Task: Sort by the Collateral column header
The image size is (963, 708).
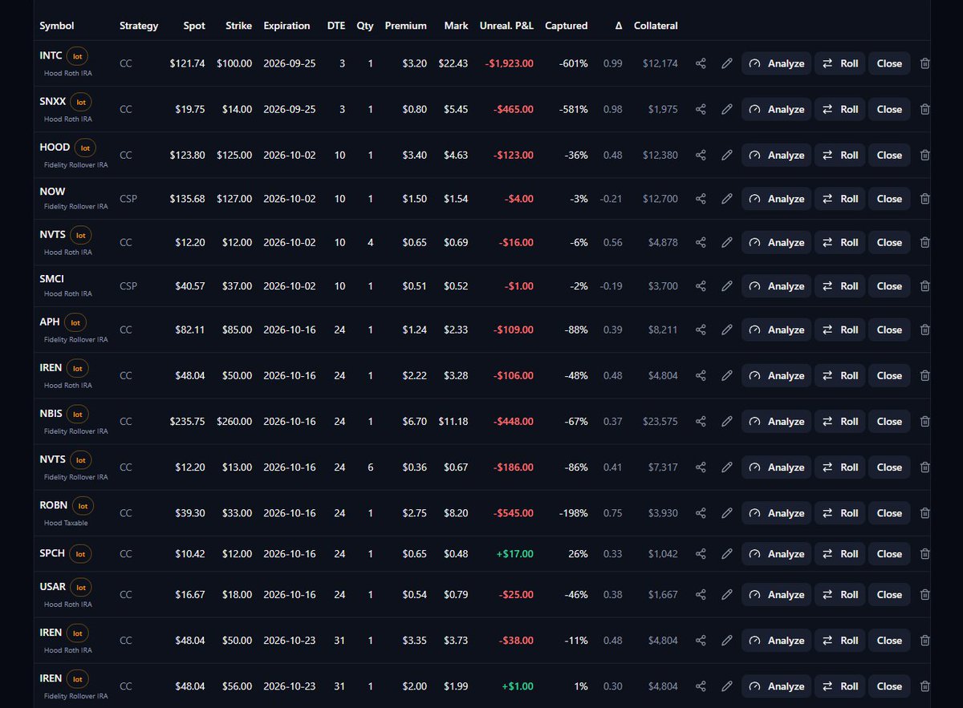Action: tap(656, 26)
